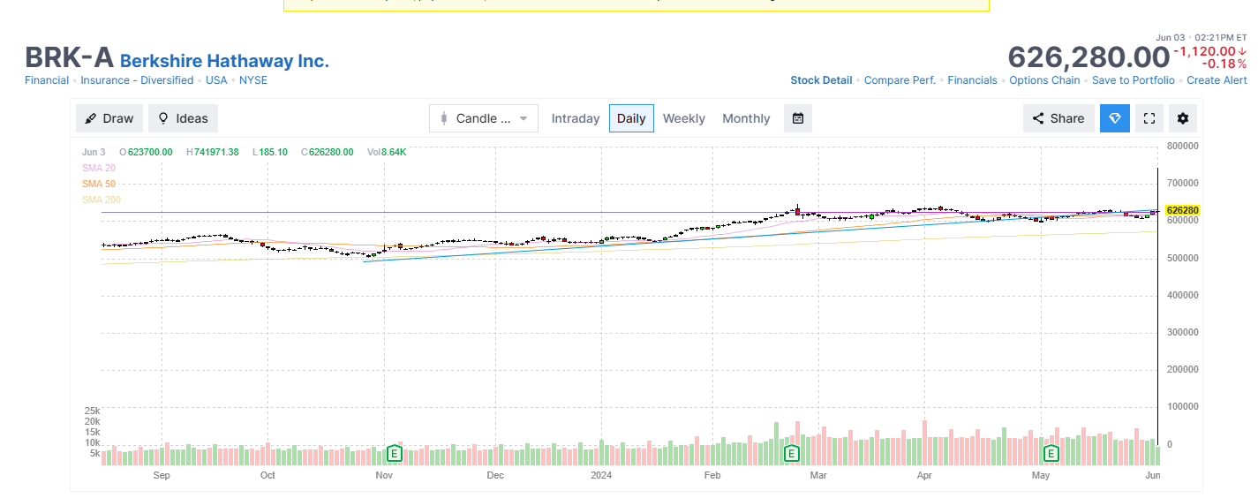
Task: Click the earnings E marker near November
Action: pos(395,454)
